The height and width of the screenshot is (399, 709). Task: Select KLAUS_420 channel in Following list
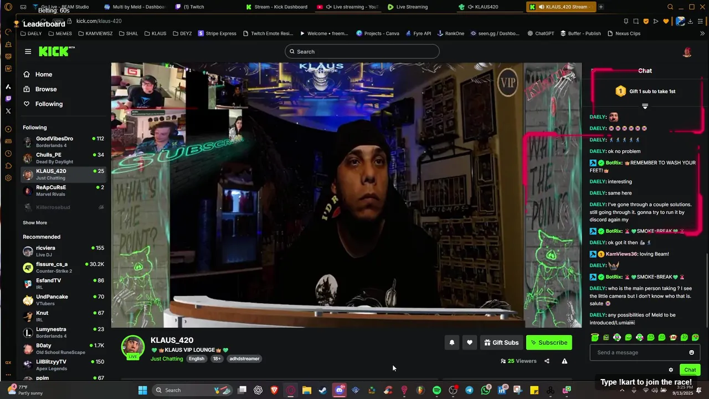coord(63,174)
